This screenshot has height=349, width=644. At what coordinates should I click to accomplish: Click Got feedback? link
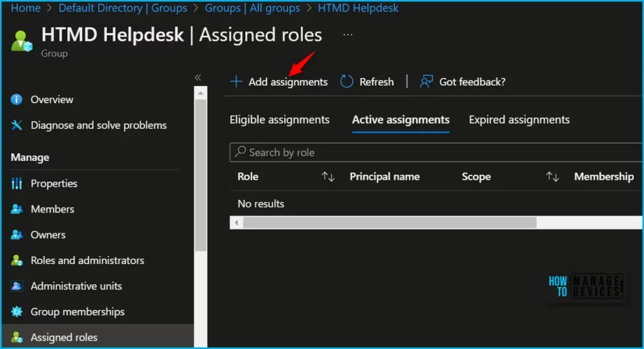coord(472,82)
